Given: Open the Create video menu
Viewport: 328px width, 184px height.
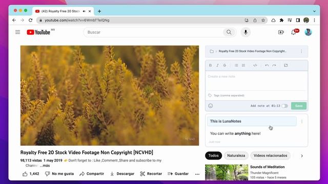Looking at the screenshot, I should tap(281, 32).
